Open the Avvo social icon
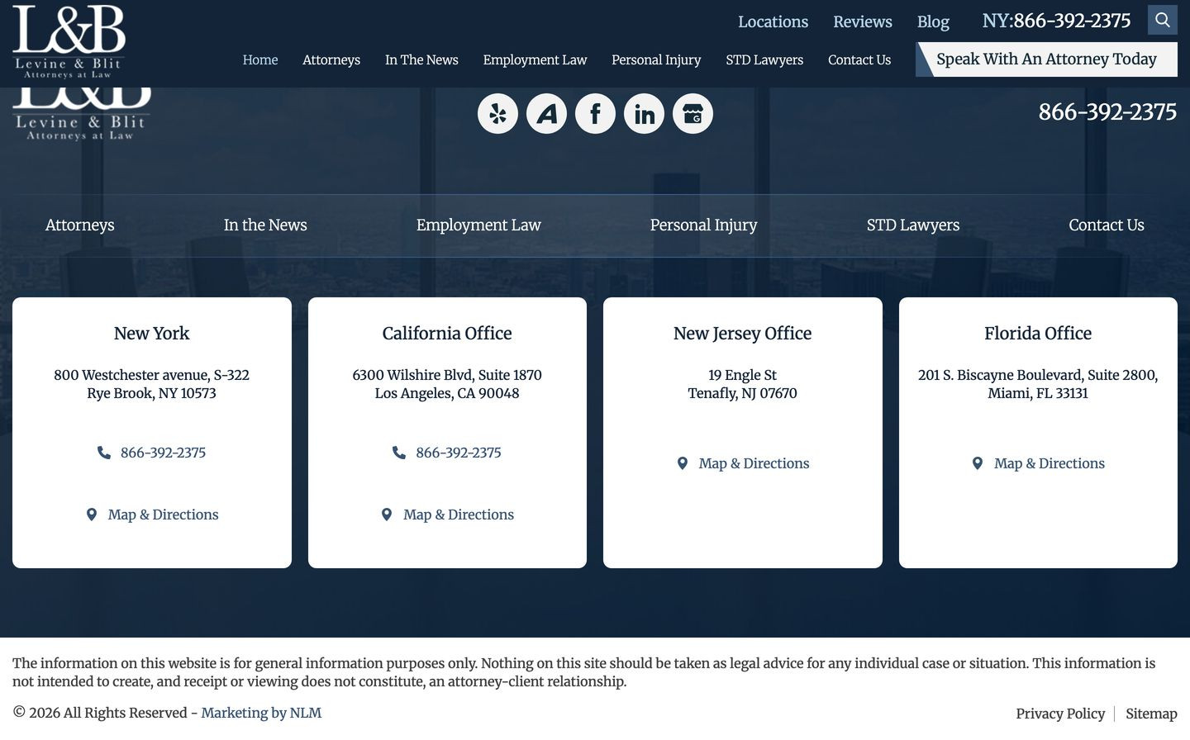This screenshot has height=740, width=1190. click(x=546, y=114)
